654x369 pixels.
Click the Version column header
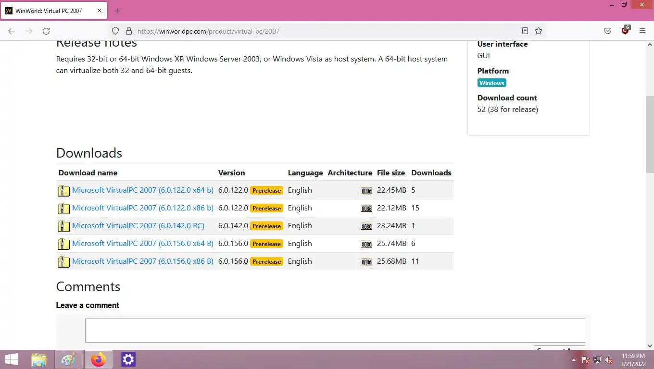[231, 172]
